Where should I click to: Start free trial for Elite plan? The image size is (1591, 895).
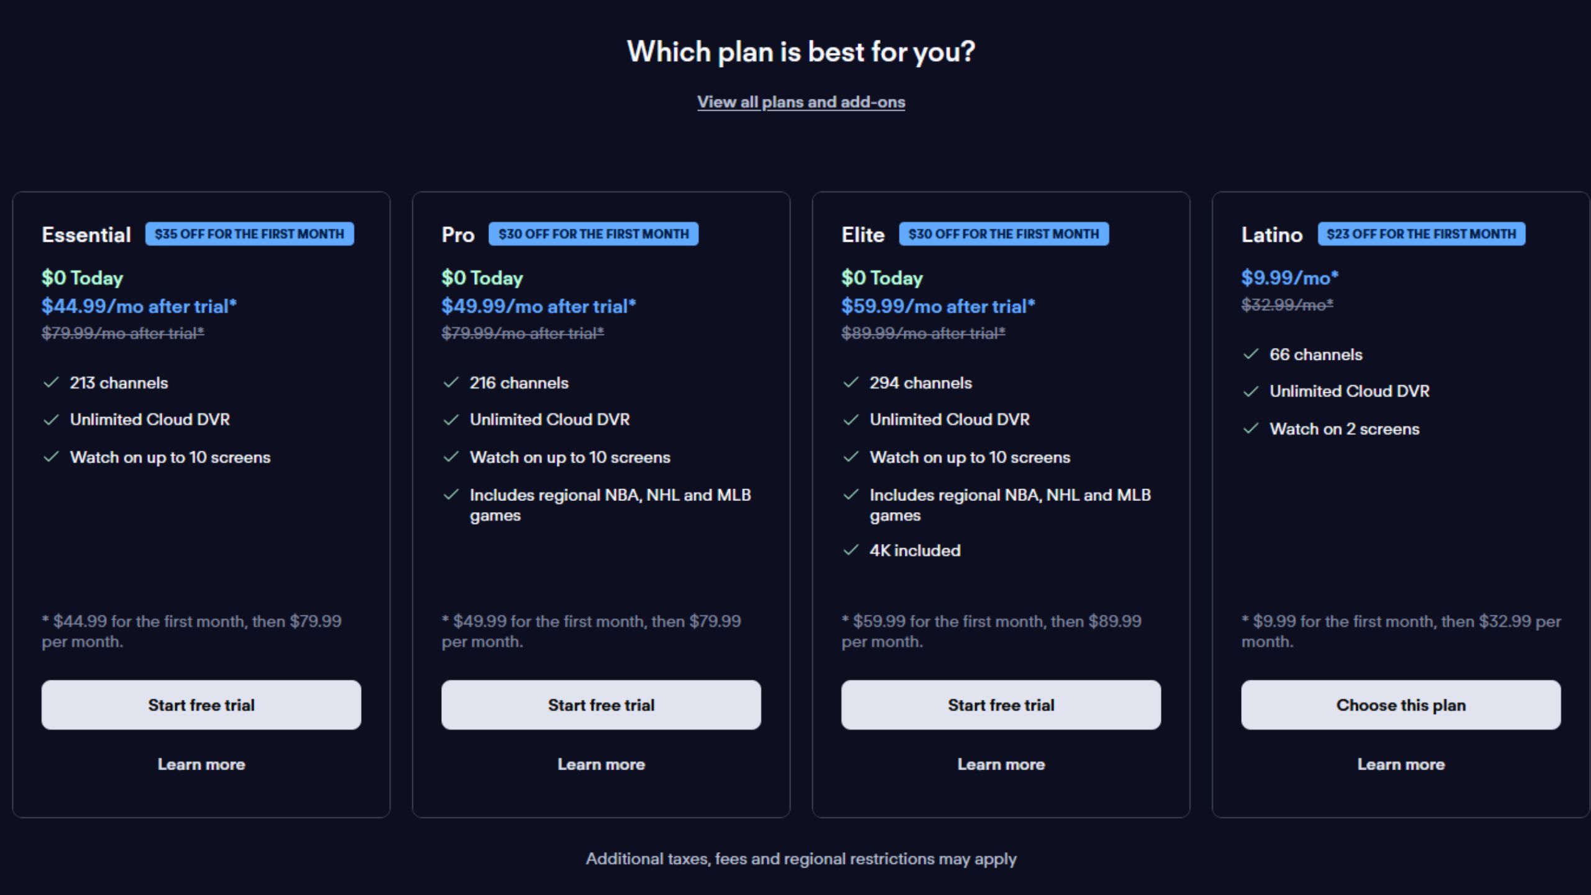coord(1001,705)
